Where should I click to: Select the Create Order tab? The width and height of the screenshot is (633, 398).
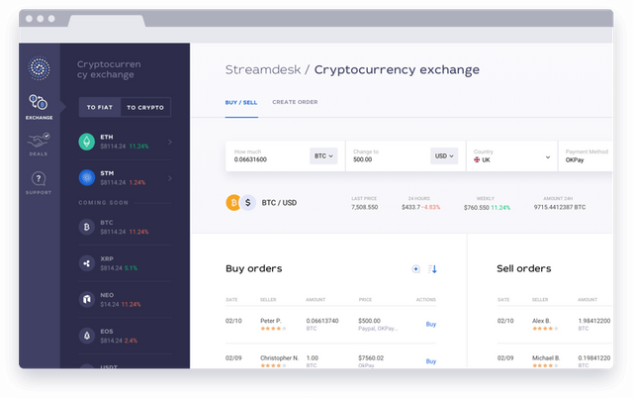(x=295, y=102)
